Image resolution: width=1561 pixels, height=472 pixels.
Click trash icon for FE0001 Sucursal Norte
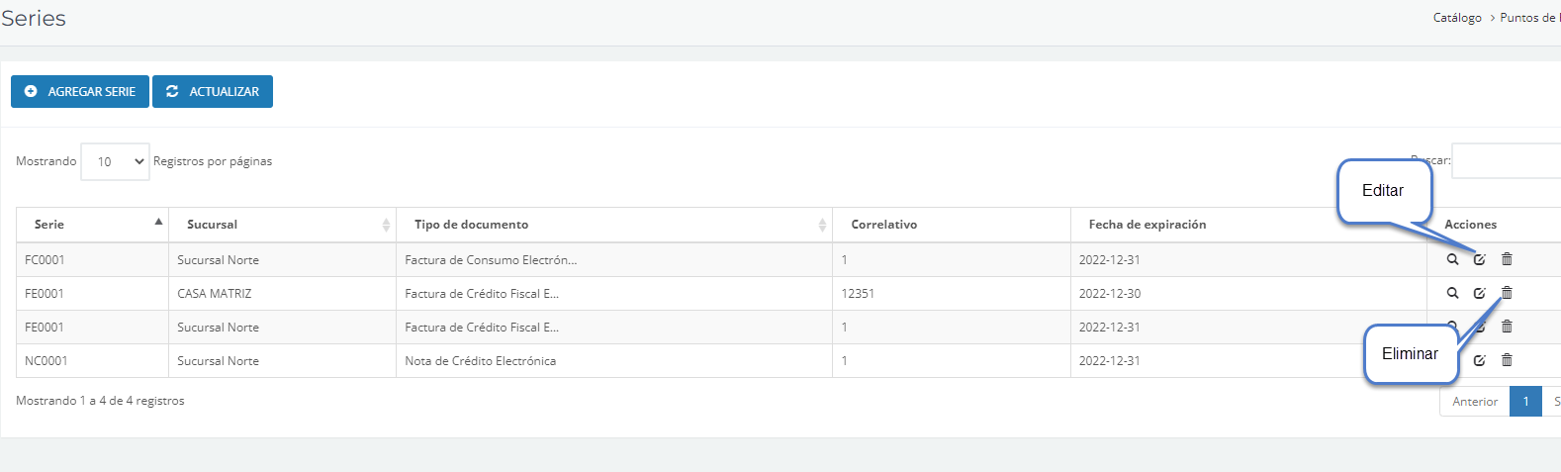(x=1507, y=327)
